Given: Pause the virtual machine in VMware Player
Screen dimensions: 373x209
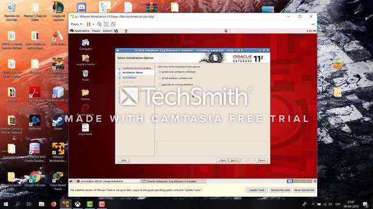Looking at the screenshot, I should click(89, 24).
